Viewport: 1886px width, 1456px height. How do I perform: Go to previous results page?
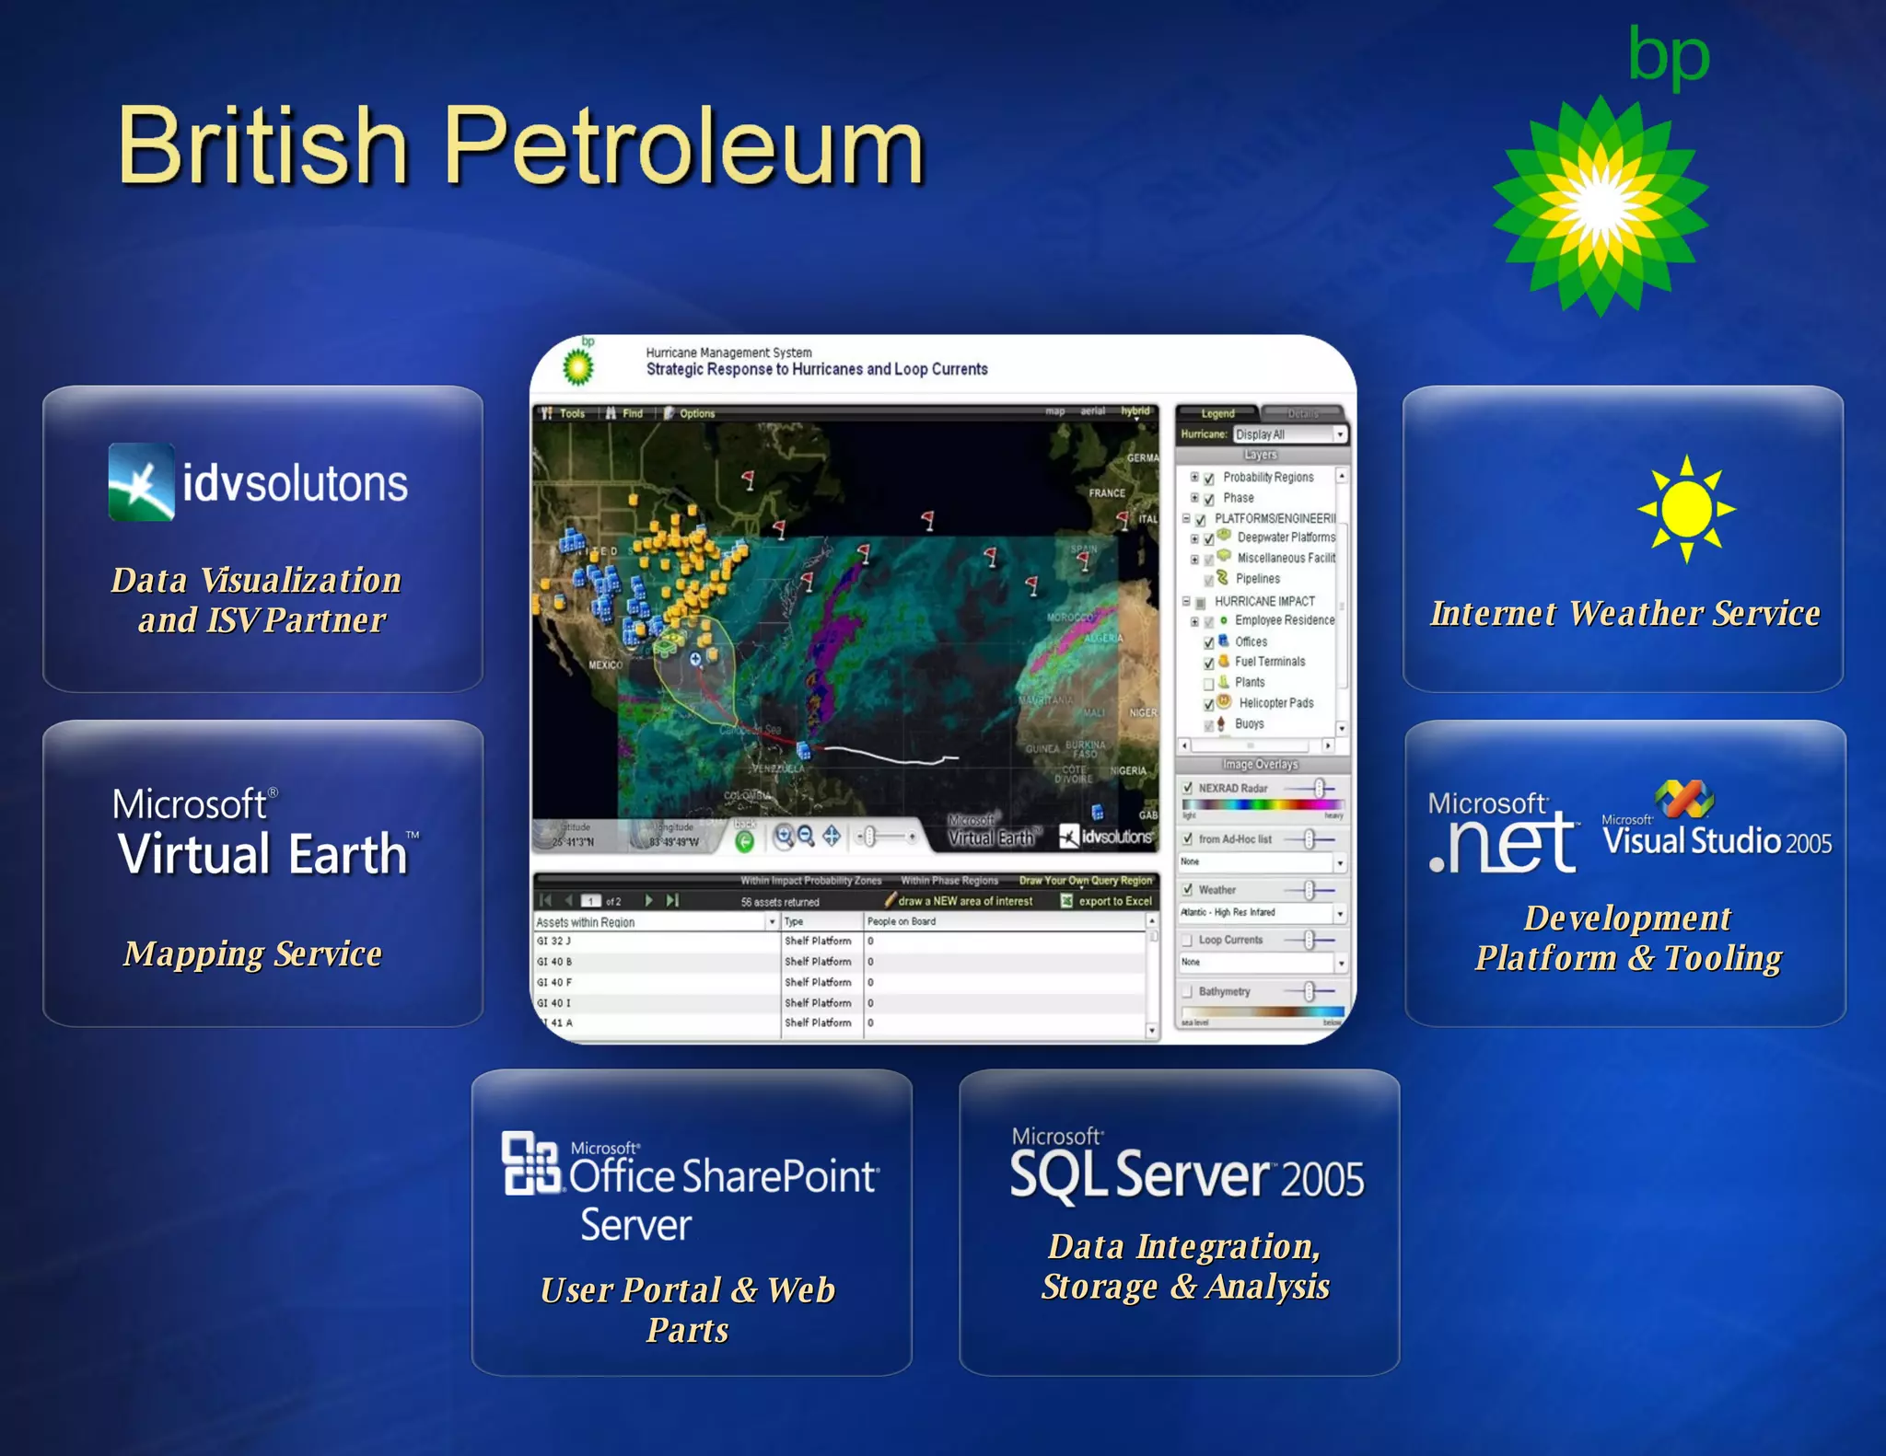pyautogui.click(x=568, y=900)
